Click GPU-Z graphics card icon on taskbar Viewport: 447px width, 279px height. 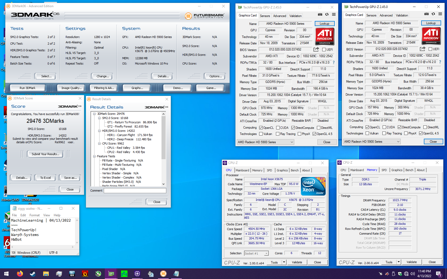tap(111, 274)
